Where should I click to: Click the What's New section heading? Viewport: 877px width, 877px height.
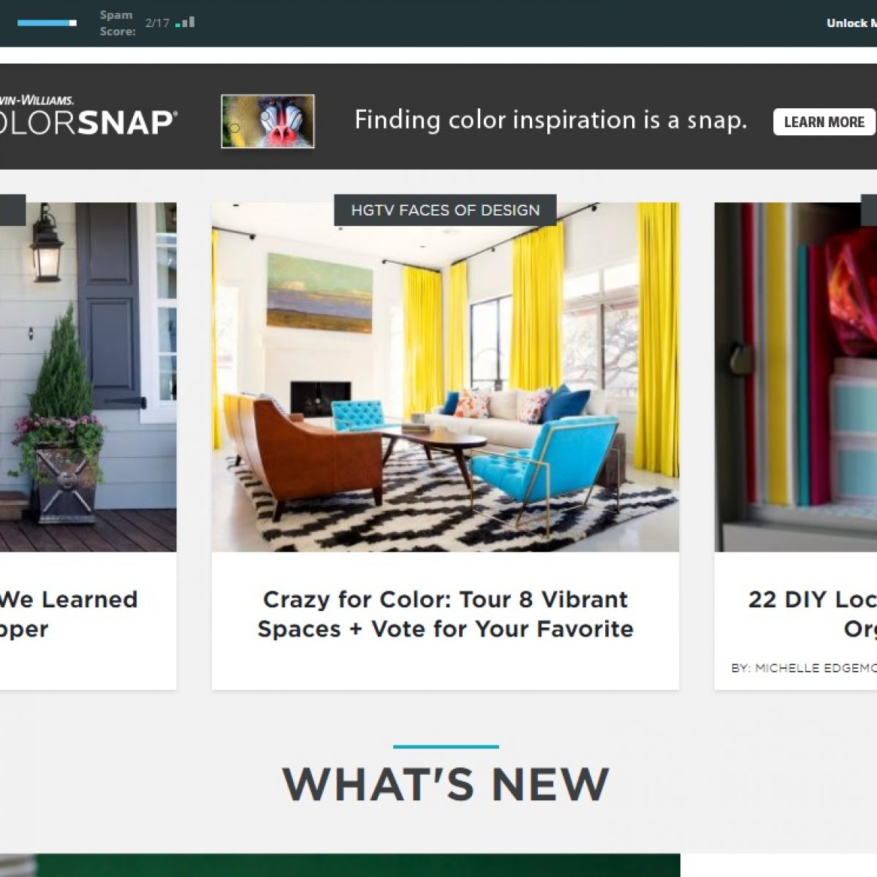(x=445, y=784)
